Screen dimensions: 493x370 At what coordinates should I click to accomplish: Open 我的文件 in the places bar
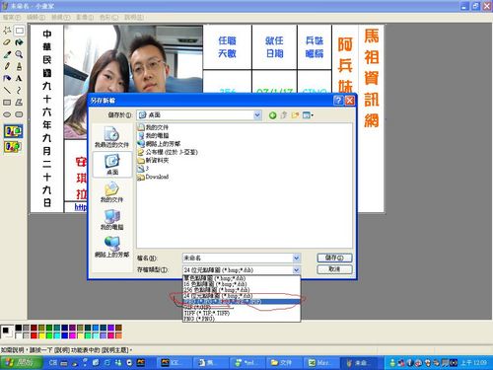coord(111,191)
